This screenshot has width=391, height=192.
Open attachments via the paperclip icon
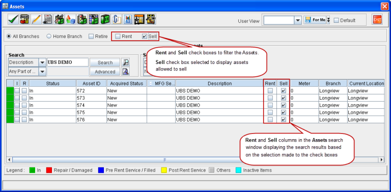pyautogui.click(x=117, y=19)
